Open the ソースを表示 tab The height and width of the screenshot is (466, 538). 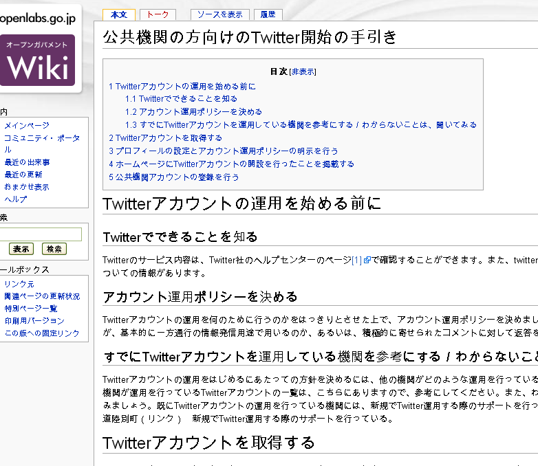pos(220,14)
